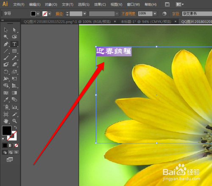Click control bar fill swatch

[33, 14]
